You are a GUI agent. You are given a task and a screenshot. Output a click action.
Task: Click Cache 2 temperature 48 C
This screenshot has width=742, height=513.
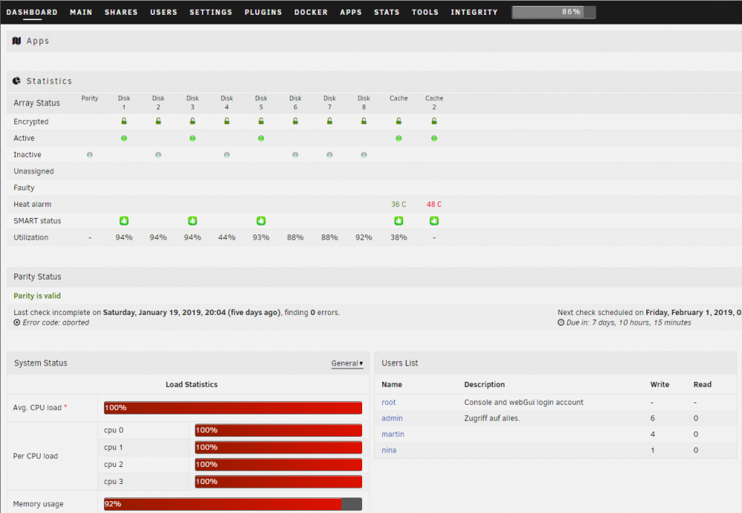point(434,205)
